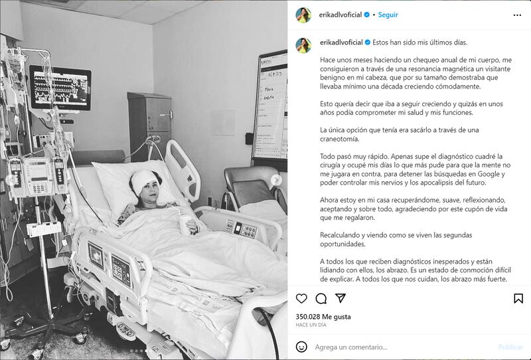Open the three-dot more options menu
The image size is (531, 360).
pyautogui.click(x=517, y=15)
